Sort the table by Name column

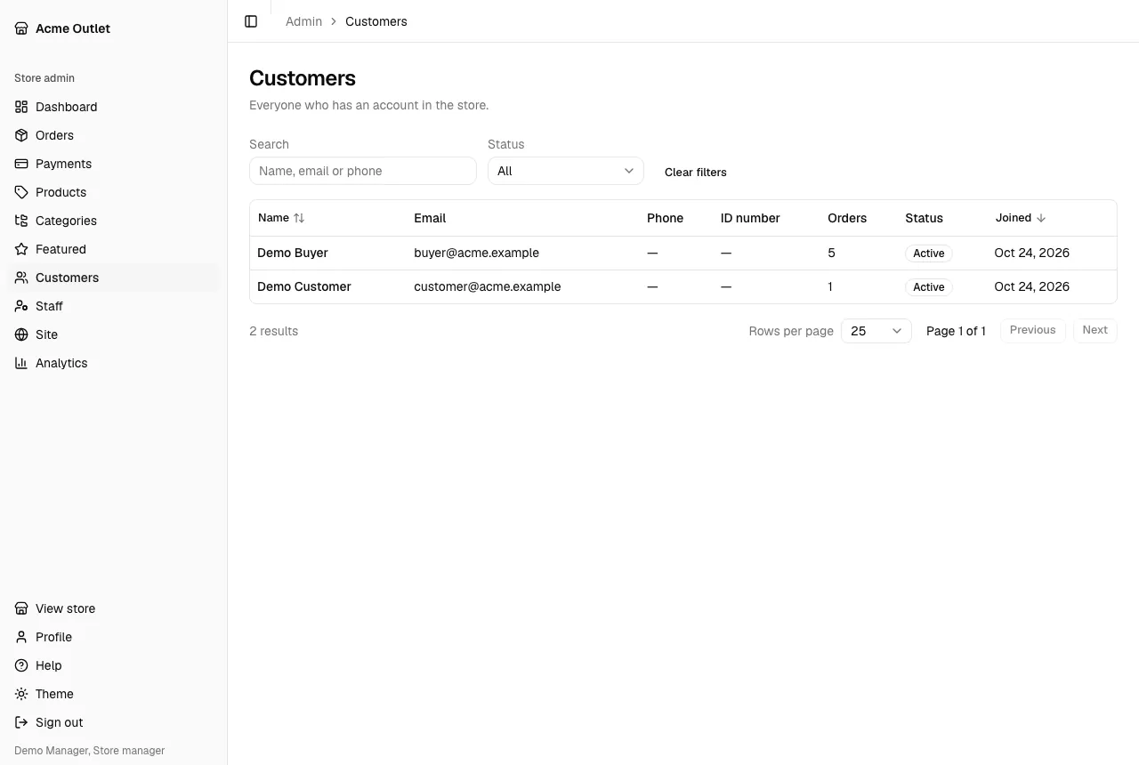tap(281, 218)
